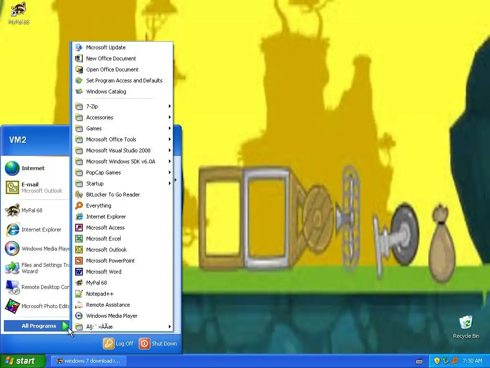Click the Notepad++ icon

[x=79, y=294]
